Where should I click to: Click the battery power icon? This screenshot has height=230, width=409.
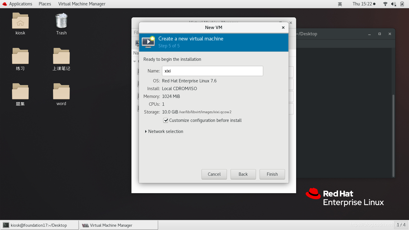(402, 4)
